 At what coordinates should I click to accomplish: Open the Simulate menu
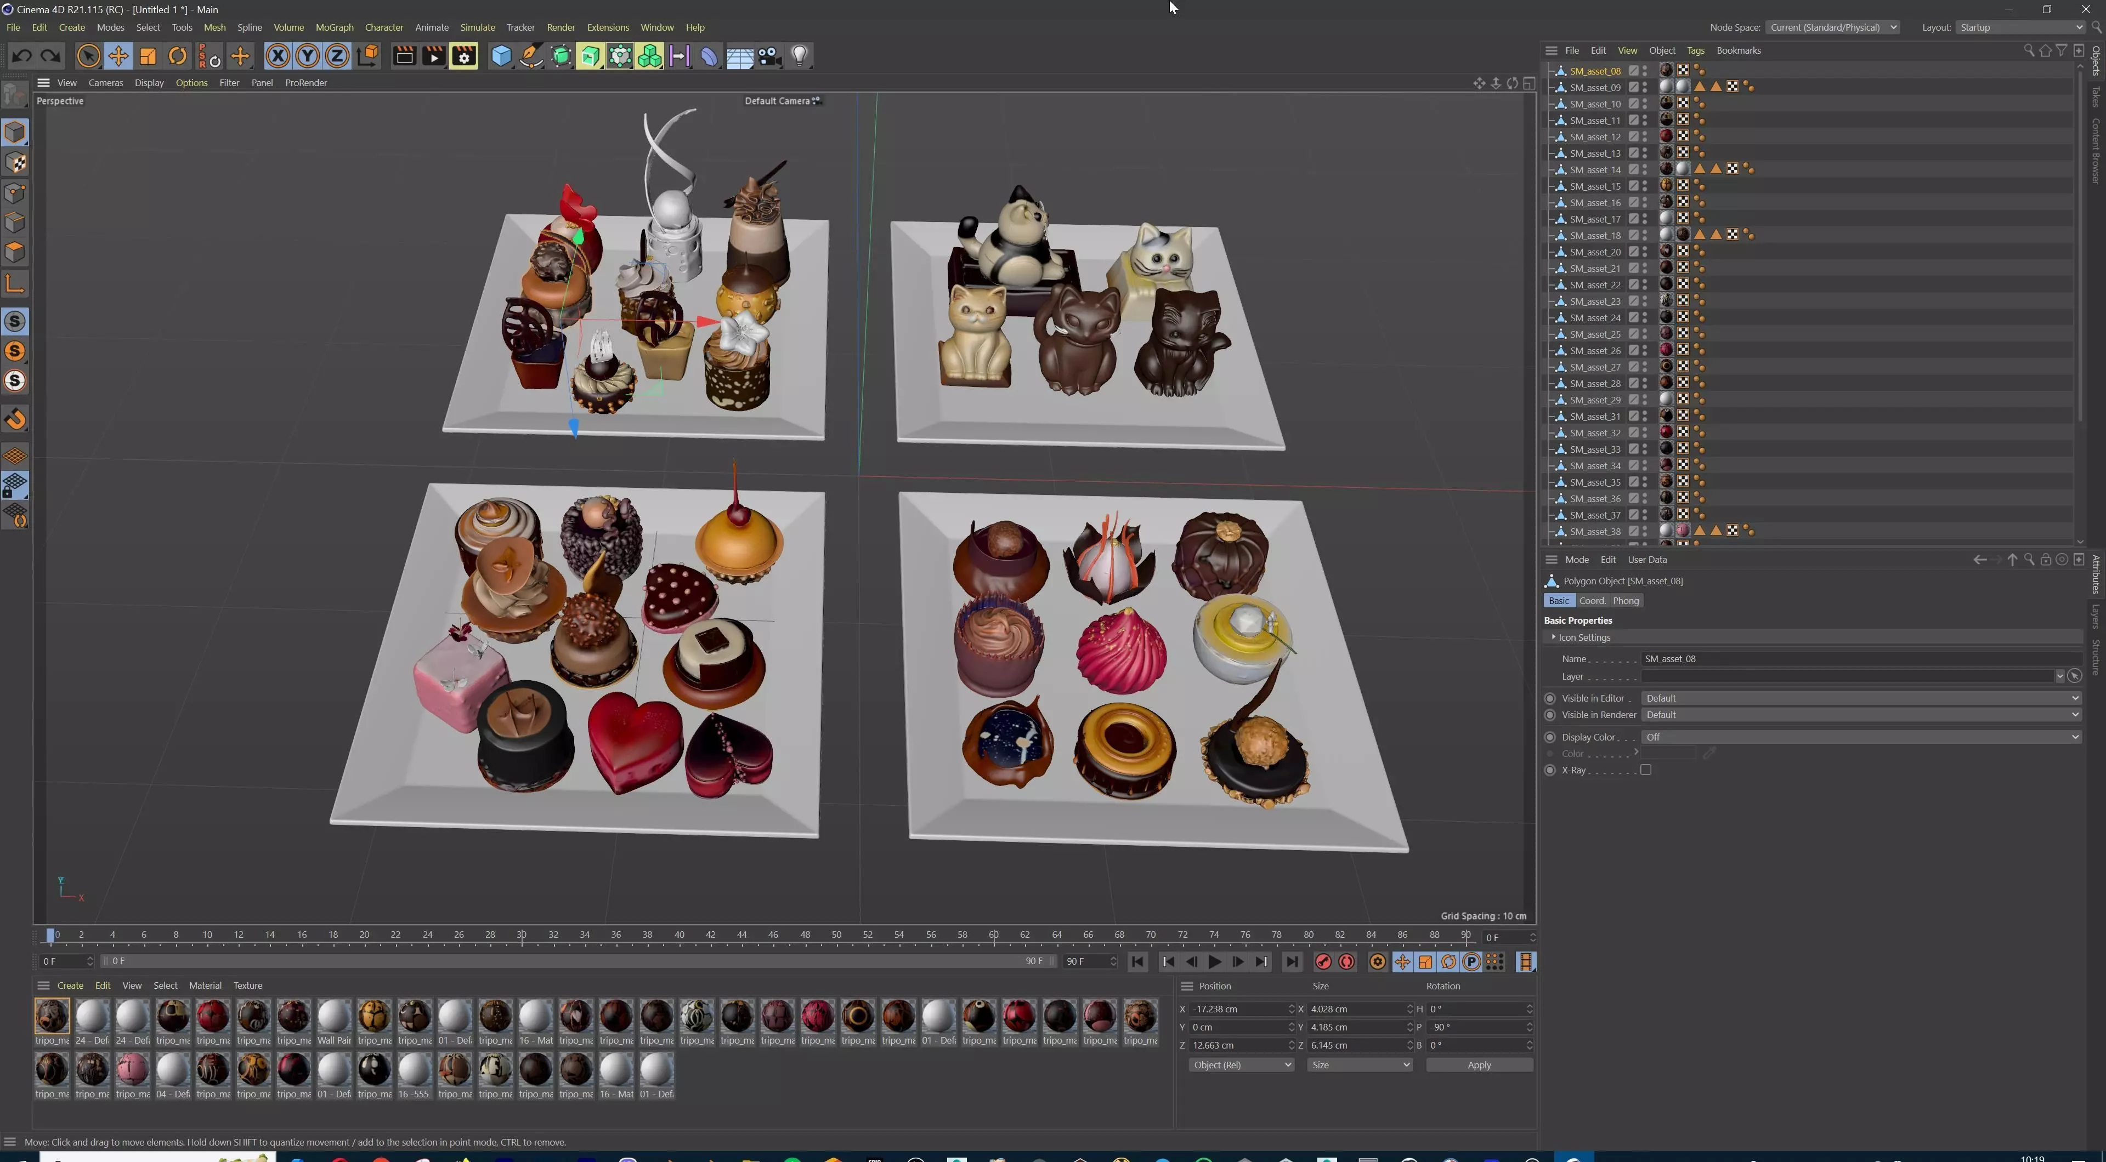tap(478, 27)
